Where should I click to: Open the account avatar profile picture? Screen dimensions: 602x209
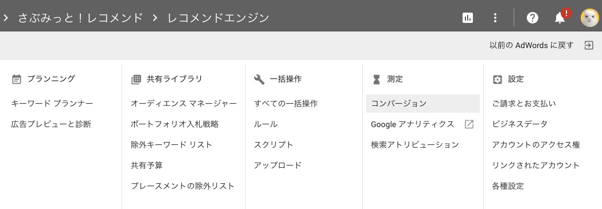(590, 18)
